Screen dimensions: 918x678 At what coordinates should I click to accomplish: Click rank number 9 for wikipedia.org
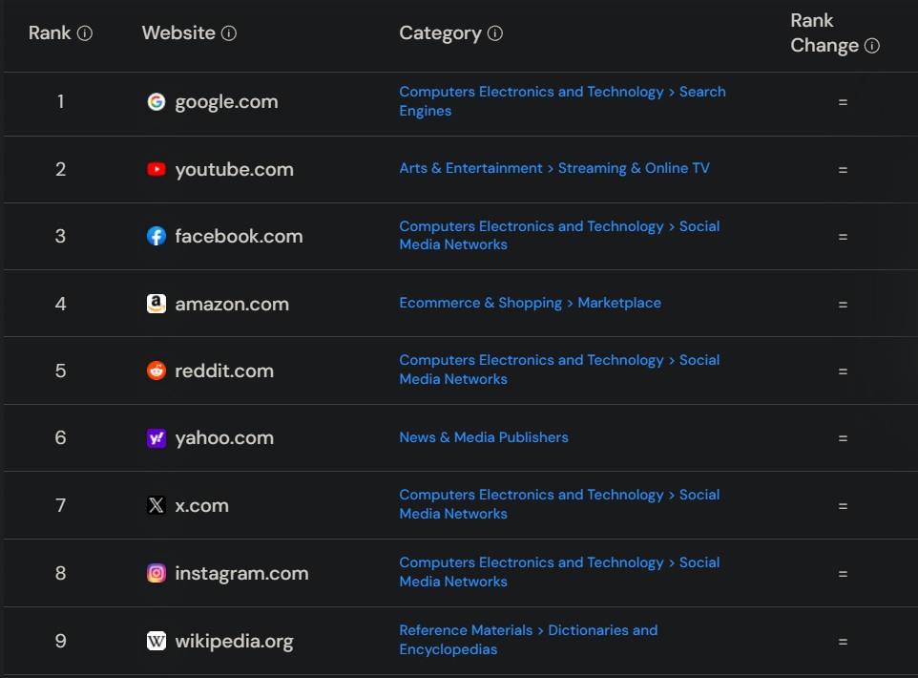[x=60, y=641]
